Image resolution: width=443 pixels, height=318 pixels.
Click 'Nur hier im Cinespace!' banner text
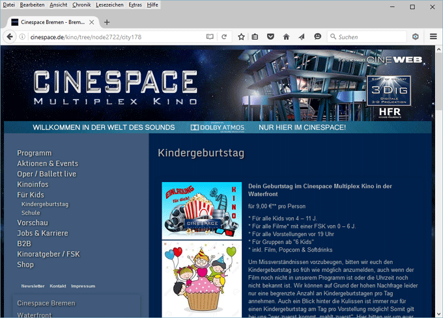(x=302, y=127)
